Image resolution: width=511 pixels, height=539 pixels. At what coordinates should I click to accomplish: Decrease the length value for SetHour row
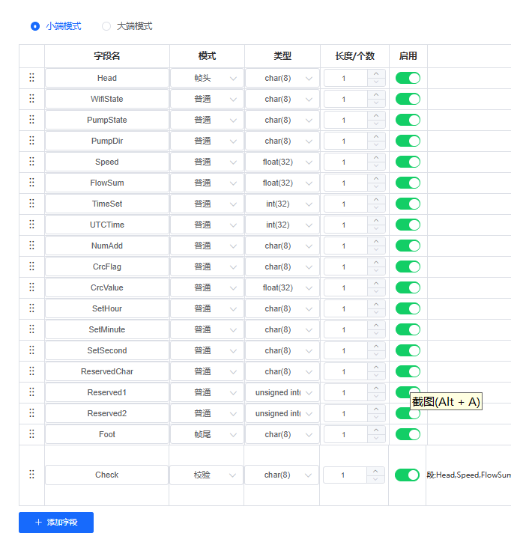click(376, 313)
